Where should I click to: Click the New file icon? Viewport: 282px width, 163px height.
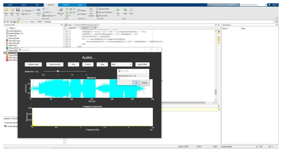[6, 10]
